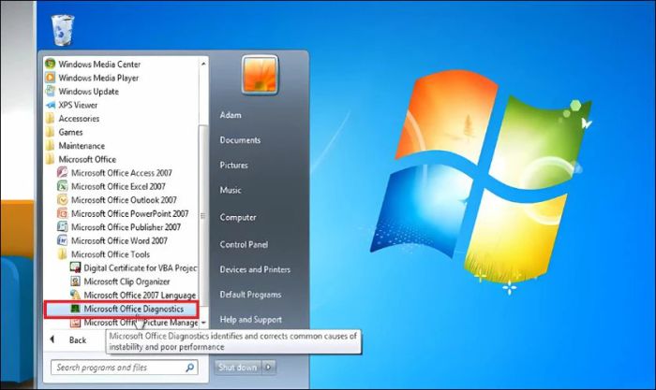The width and height of the screenshot is (656, 390).
Task: Click the Back arrow icon
Action: click(x=52, y=339)
